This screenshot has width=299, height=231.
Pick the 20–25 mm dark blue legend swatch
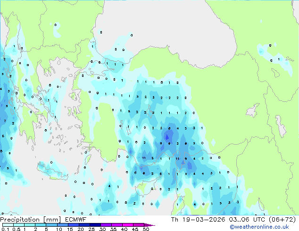pyautogui.click(x=84, y=225)
